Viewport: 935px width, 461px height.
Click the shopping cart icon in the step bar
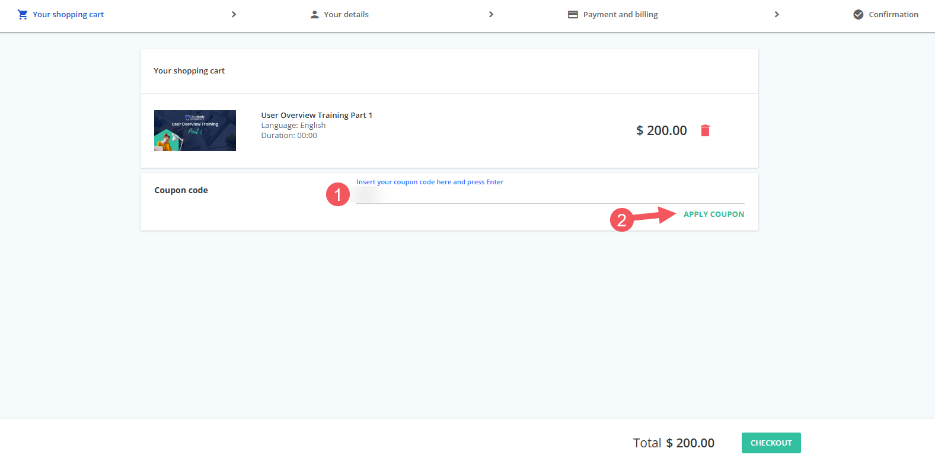pos(23,14)
